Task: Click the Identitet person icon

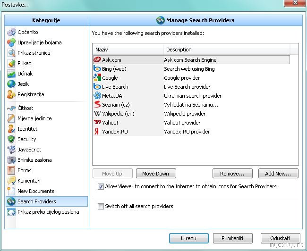Action: (x=11, y=129)
